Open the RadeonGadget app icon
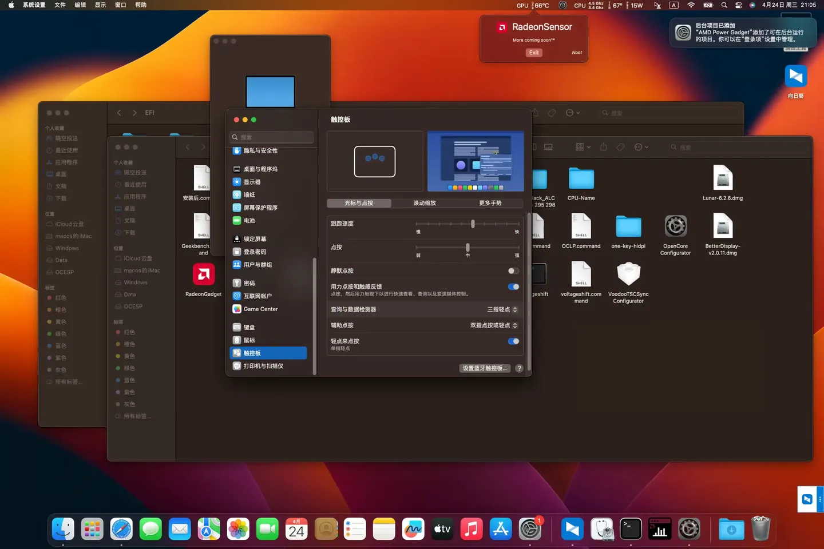Image resolution: width=824 pixels, height=549 pixels. [x=203, y=275]
